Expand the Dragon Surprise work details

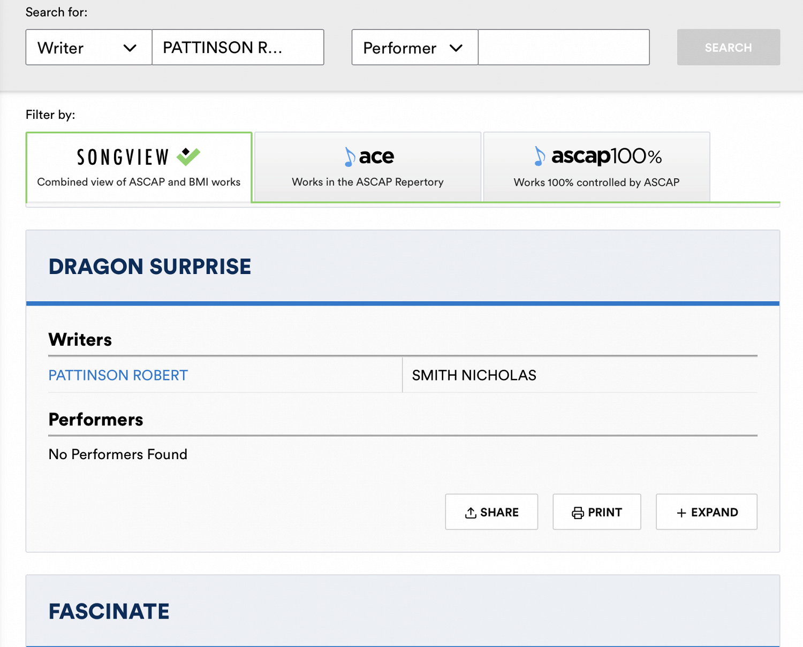706,512
